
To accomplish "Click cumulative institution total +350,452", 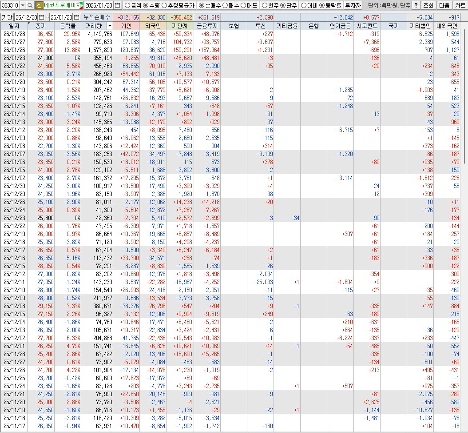I will 181,18.
